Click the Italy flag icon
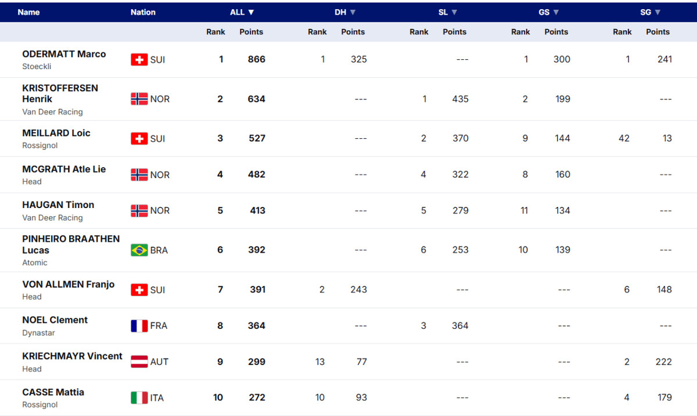The width and height of the screenshot is (697, 416). tap(139, 397)
